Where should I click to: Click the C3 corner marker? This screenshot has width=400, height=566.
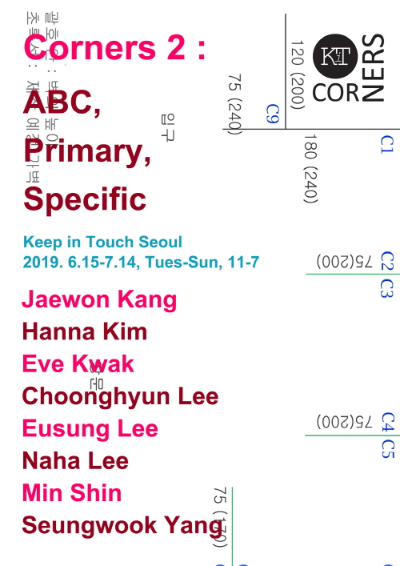(x=386, y=288)
